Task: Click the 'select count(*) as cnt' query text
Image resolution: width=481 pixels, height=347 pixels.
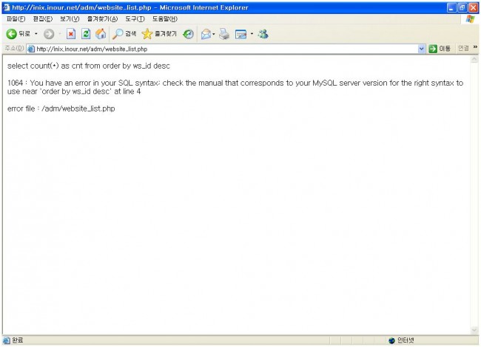Action: coord(88,66)
